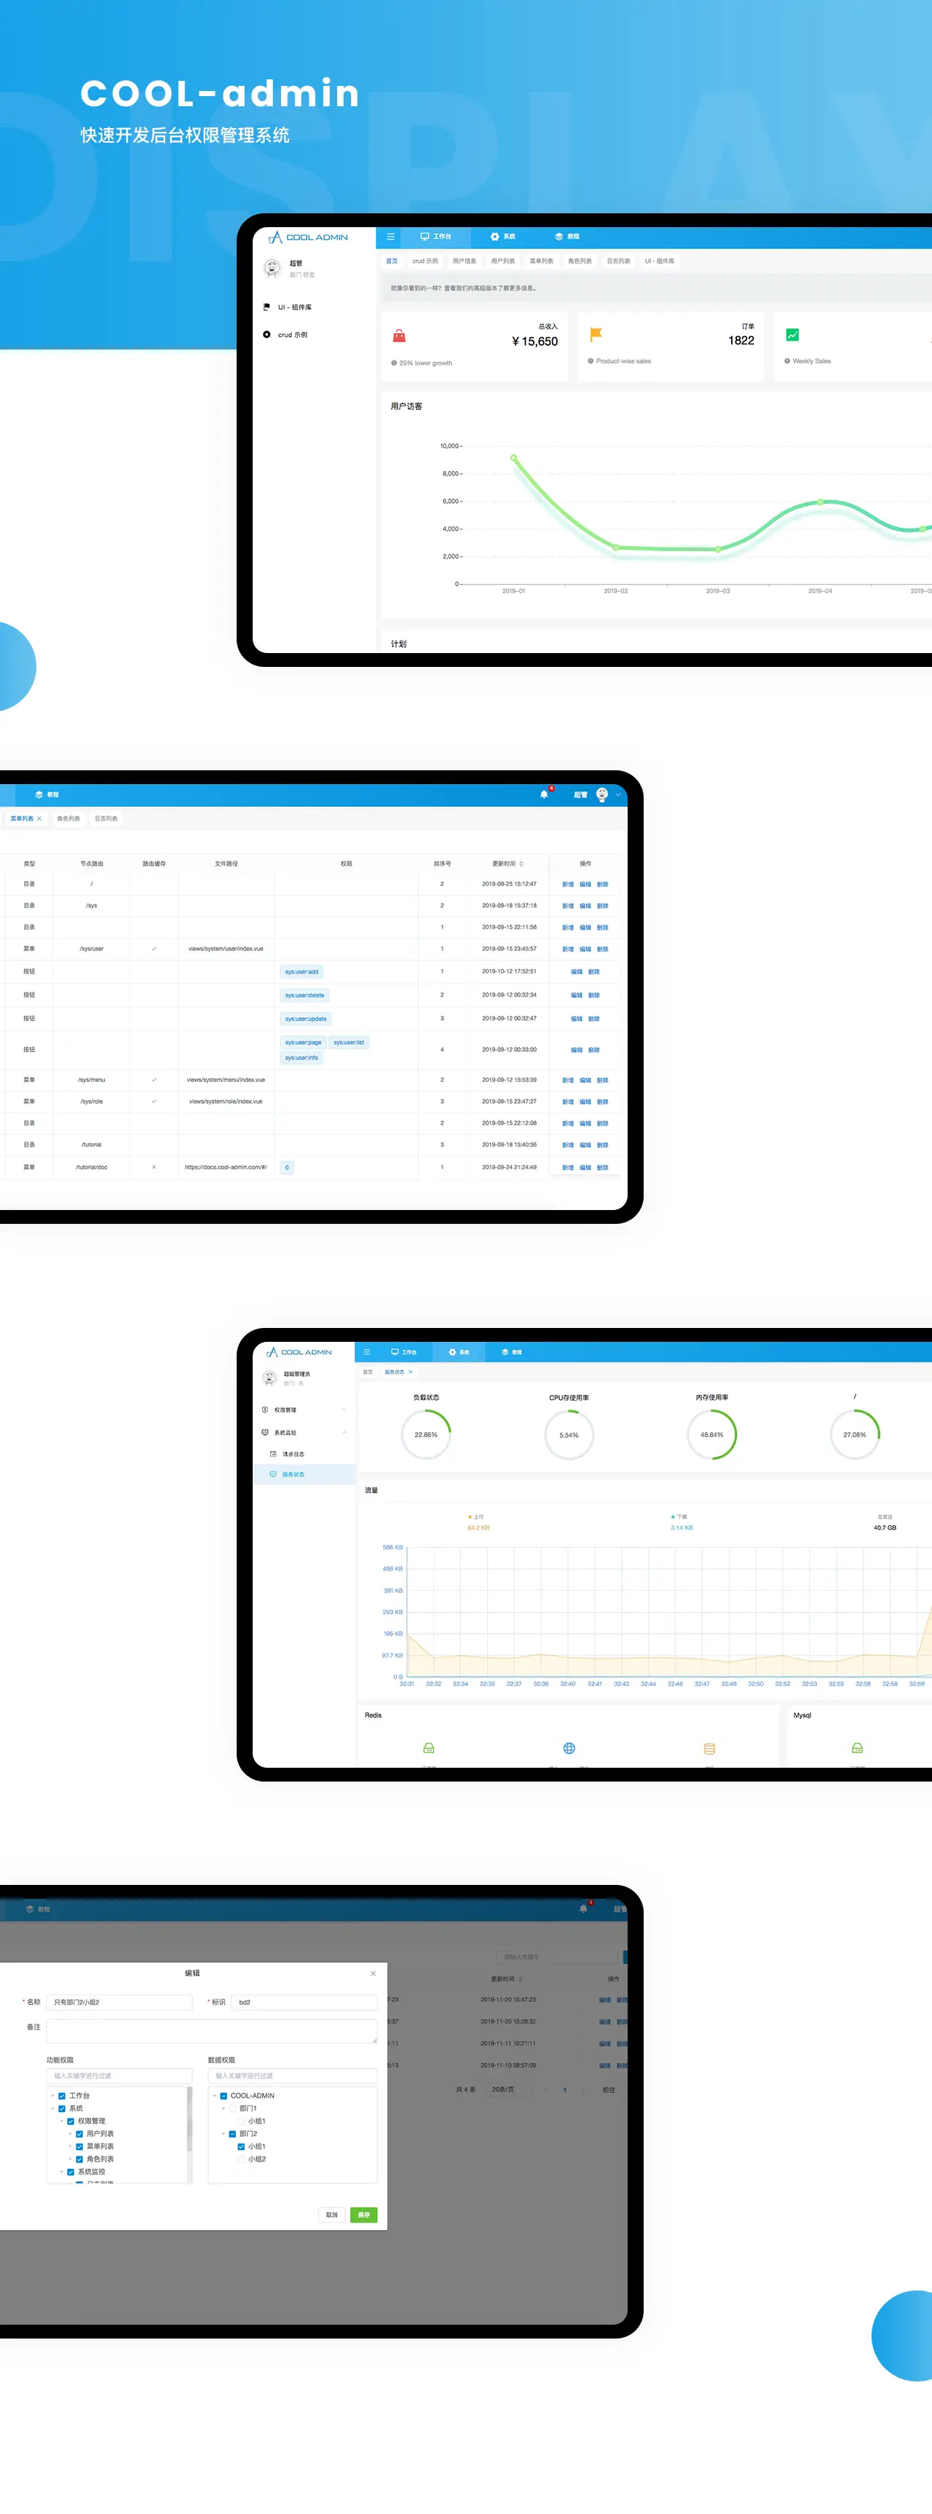Toggle 系统 checkbox in 功能权限 tree
The image size is (932, 2514).
coord(61,2108)
